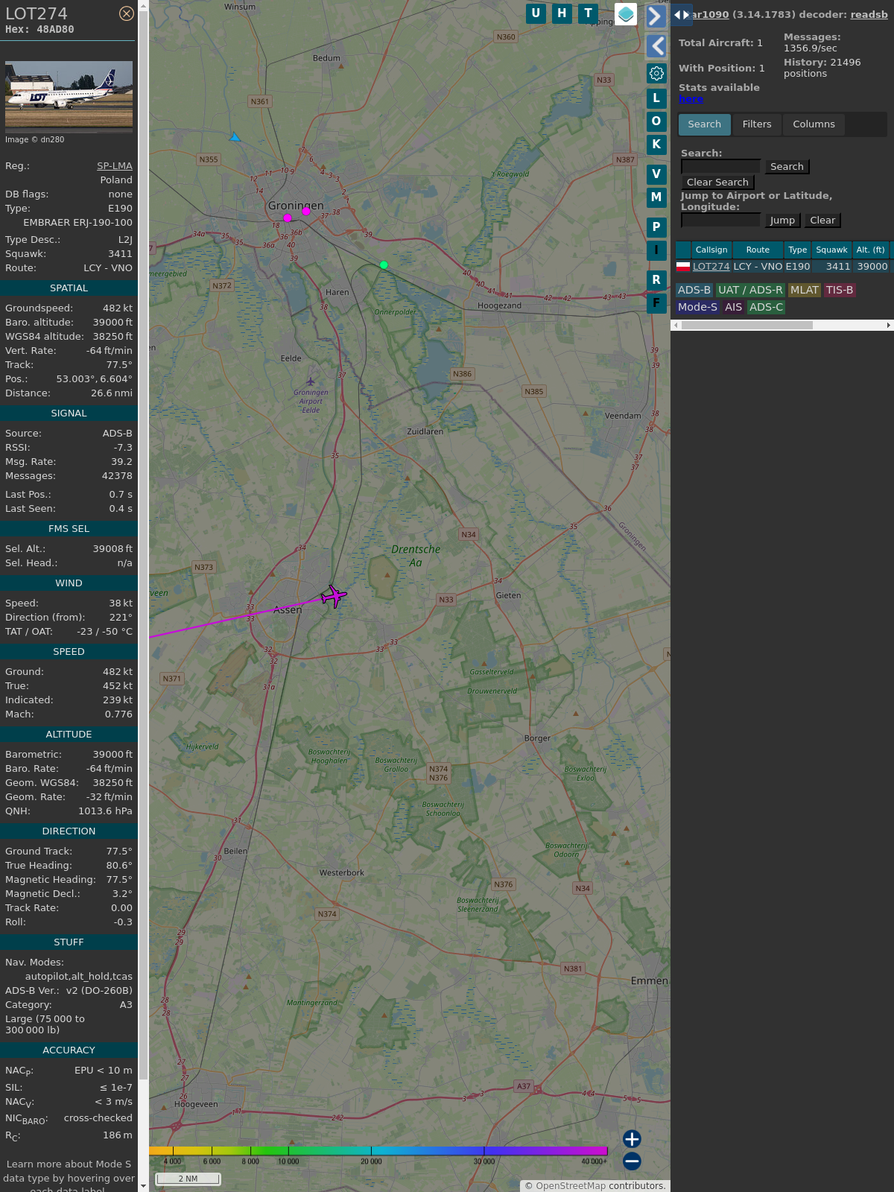Switch to the Columns tab
This screenshot has width=894, height=1192.
coord(814,124)
